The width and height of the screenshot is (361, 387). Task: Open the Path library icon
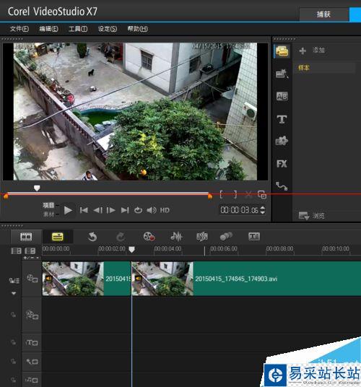click(282, 186)
